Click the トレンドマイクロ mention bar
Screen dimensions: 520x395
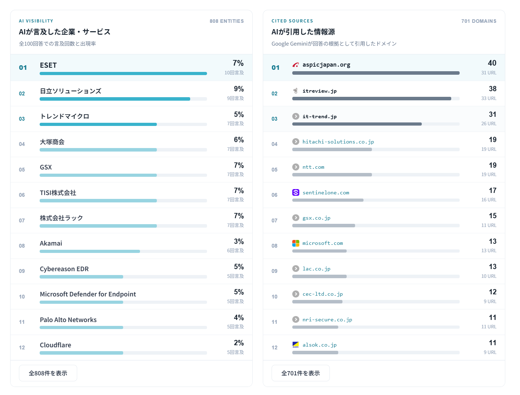click(x=123, y=124)
